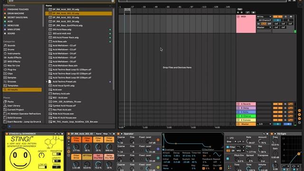Open the Audio Effects category
Image resolution: width=304 pixels, height=171 pixels.
pos(15,57)
